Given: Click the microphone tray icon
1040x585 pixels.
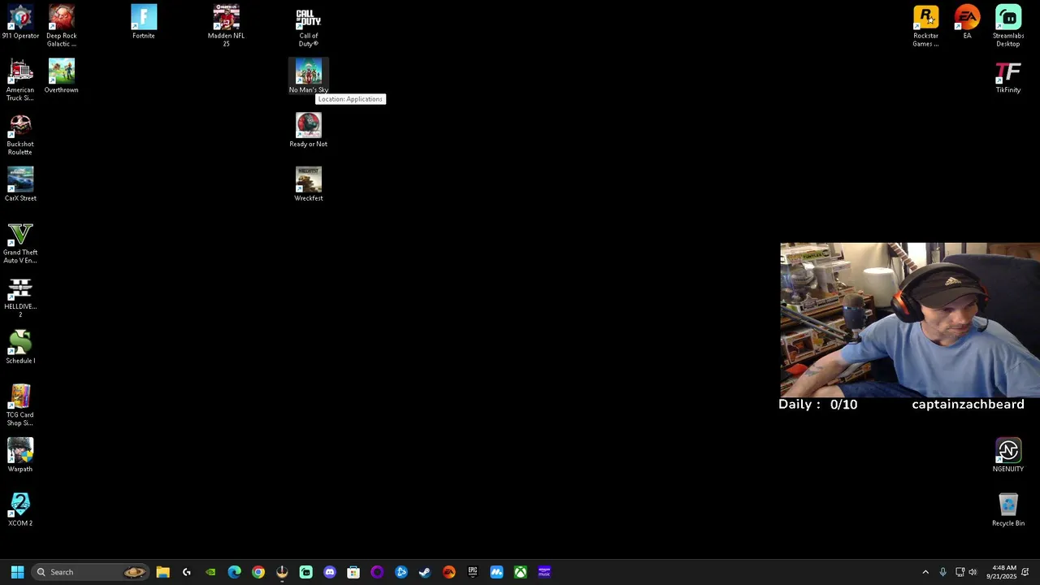Looking at the screenshot, I should [942, 572].
